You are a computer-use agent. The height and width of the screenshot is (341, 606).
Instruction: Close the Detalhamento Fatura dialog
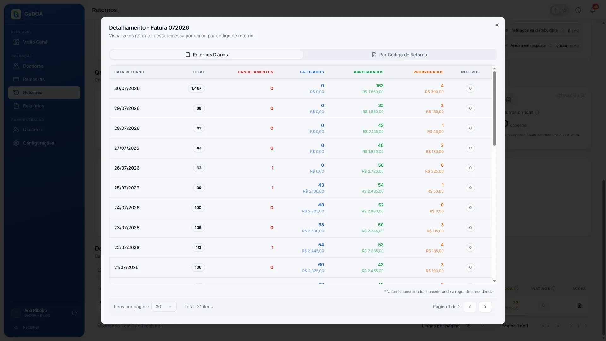[x=497, y=25]
